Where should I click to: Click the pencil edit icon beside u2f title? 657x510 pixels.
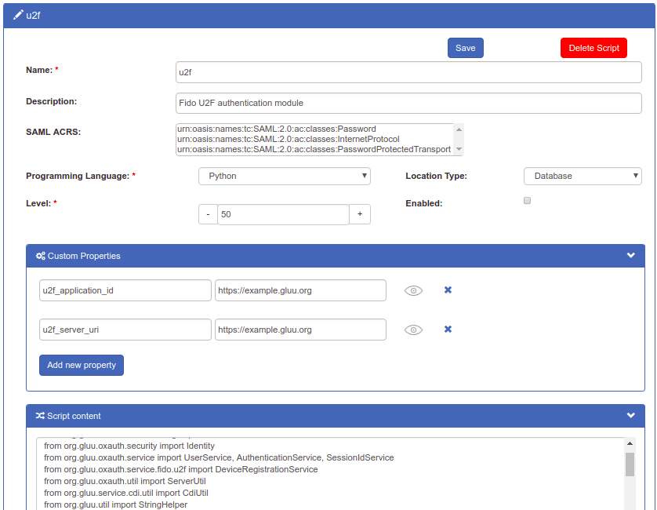coord(18,15)
